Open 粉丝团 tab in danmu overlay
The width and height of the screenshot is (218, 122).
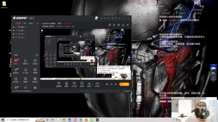(x=198, y=13)
